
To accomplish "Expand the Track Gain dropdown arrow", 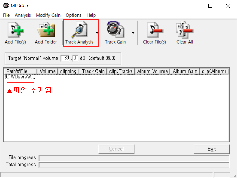I will [133, 33].
